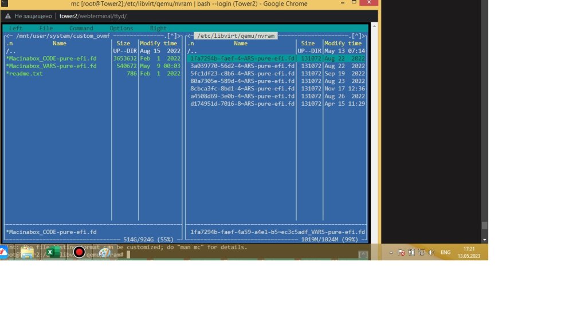Click date Apr 15 11:29 in right panel

tap(344, 104)
